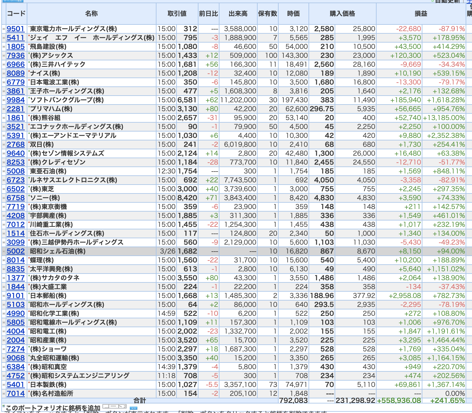The image size is (472, 413).
Task: Click the 合計 total row label
Action: [x=140, y=400]
